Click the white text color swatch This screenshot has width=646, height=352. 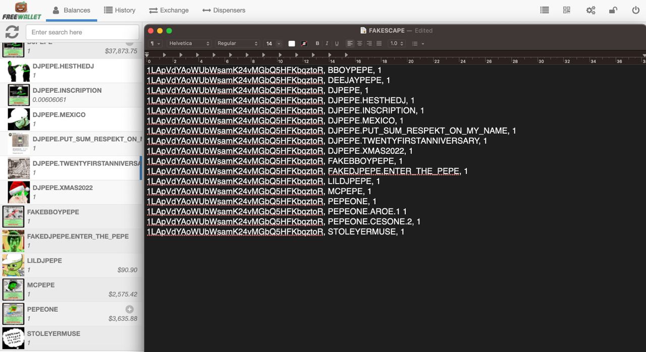pyautogui.click(x=292, y=44)
